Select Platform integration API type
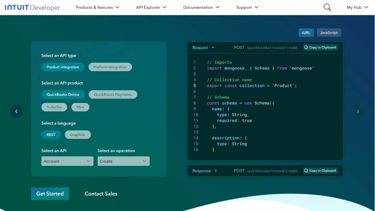Viewport: 375px width, 211px height. (110, 67)
